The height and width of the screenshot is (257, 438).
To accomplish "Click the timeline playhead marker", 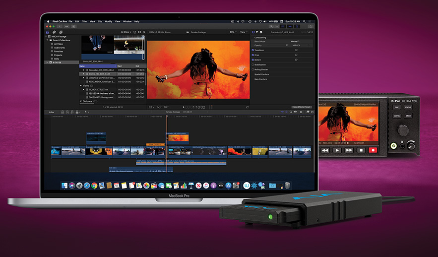I will coord(167,117).
